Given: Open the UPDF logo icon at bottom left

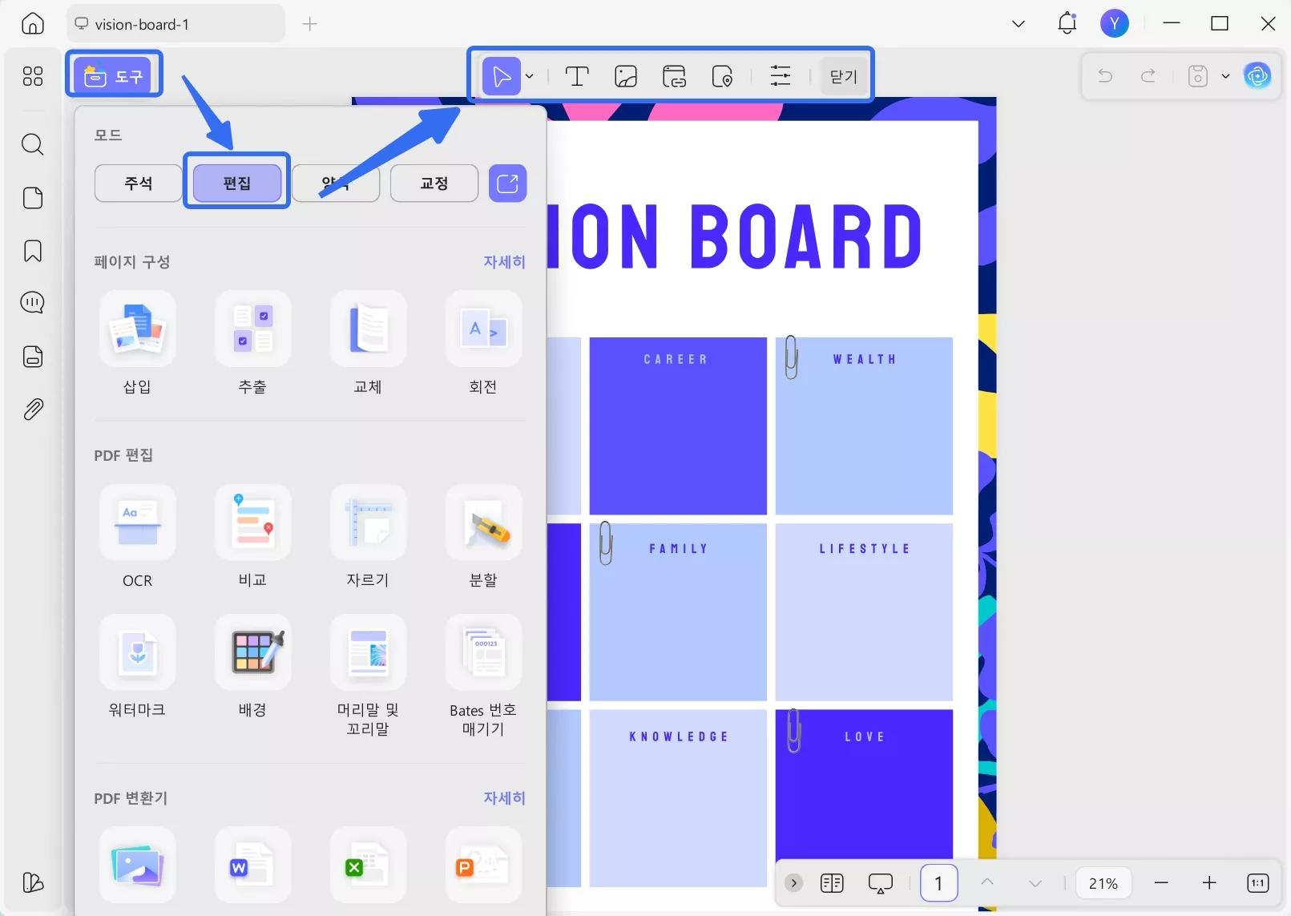Looking at the screenshot, I should (33, 882).
